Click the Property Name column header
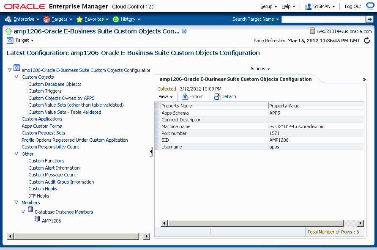 [x=214, y=106]
